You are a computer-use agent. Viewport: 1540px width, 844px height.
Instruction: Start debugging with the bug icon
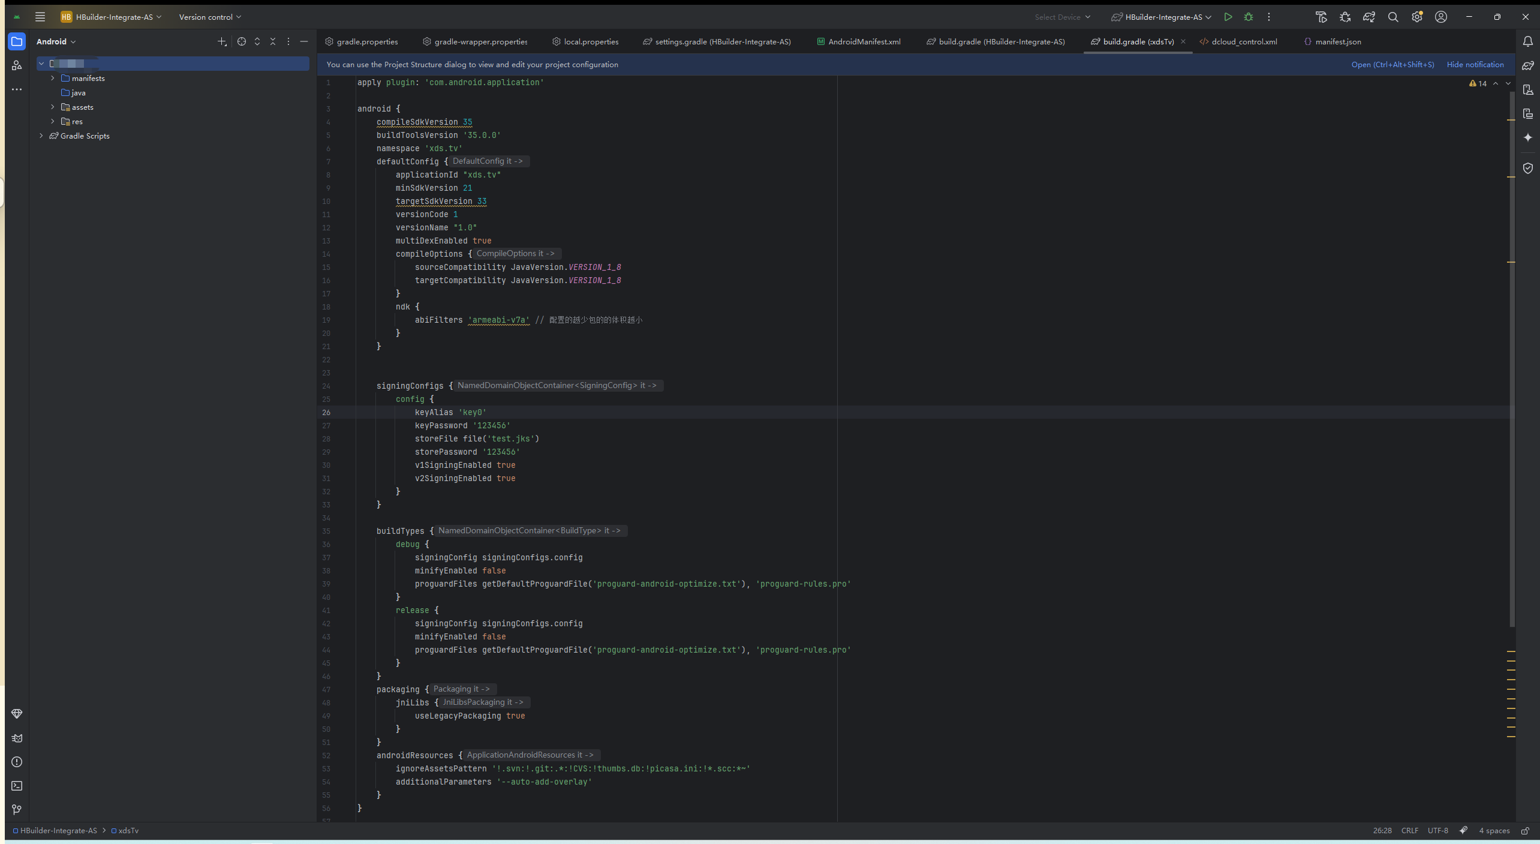point(1249,17)
